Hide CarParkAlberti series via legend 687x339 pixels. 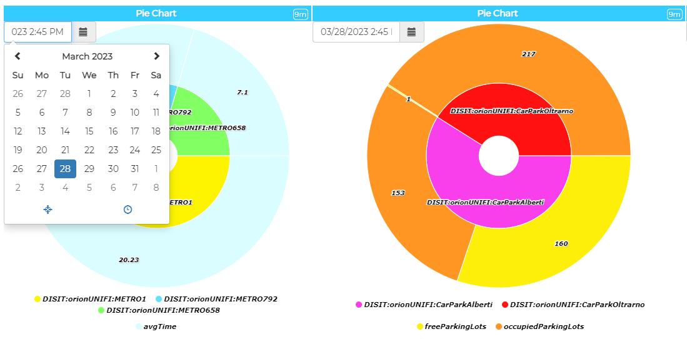click(423, 305)
